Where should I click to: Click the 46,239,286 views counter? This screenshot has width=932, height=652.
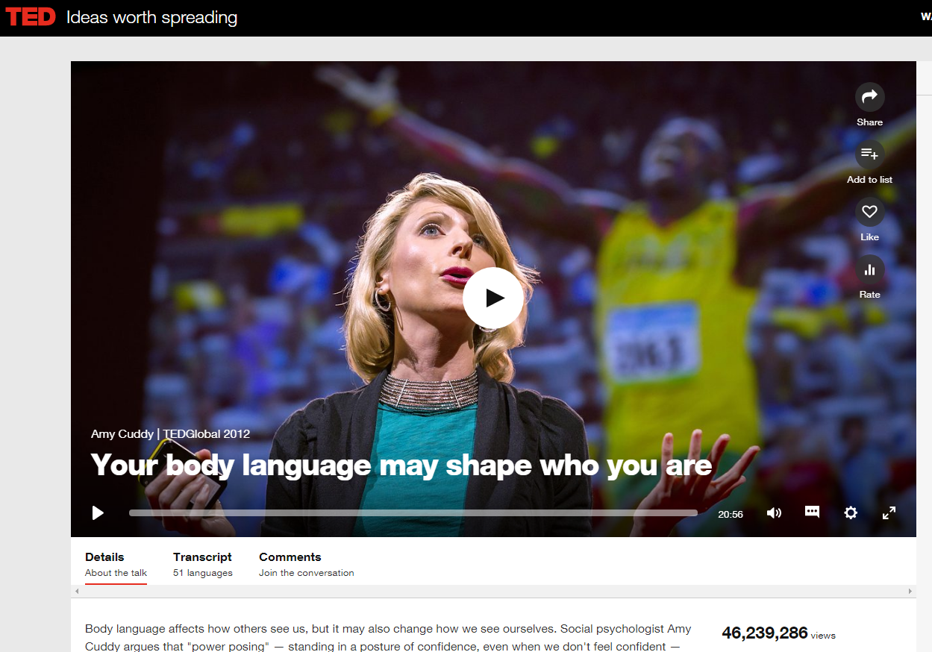[x=765, y=633]
